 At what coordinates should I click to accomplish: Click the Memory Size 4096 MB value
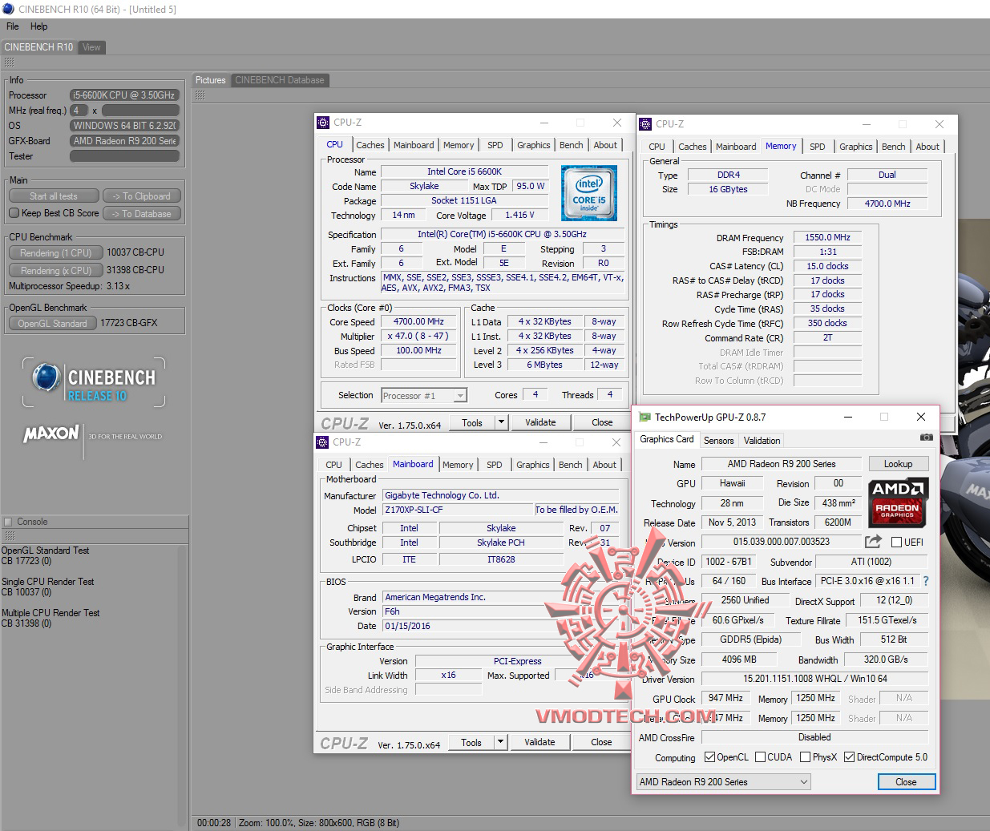(738, 660)
